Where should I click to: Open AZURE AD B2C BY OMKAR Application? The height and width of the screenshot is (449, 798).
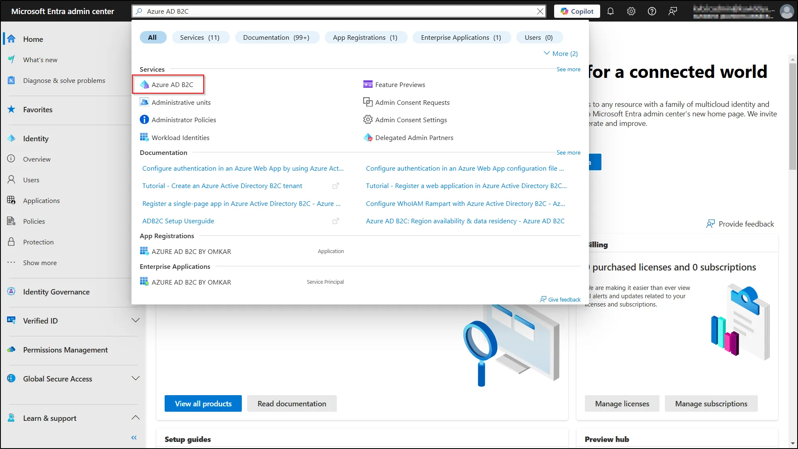[x=191, y=251]
